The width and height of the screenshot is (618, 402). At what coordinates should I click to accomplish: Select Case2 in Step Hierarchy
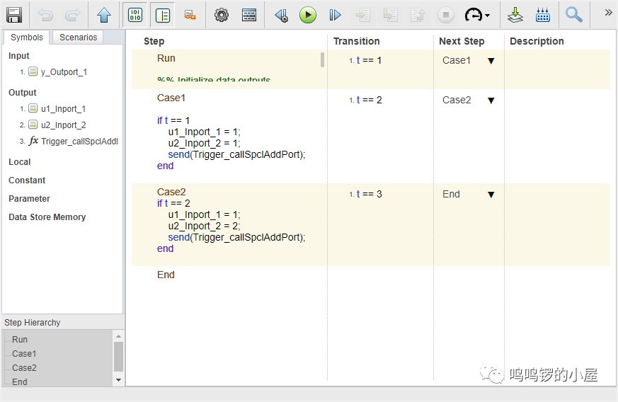point(24,368)
